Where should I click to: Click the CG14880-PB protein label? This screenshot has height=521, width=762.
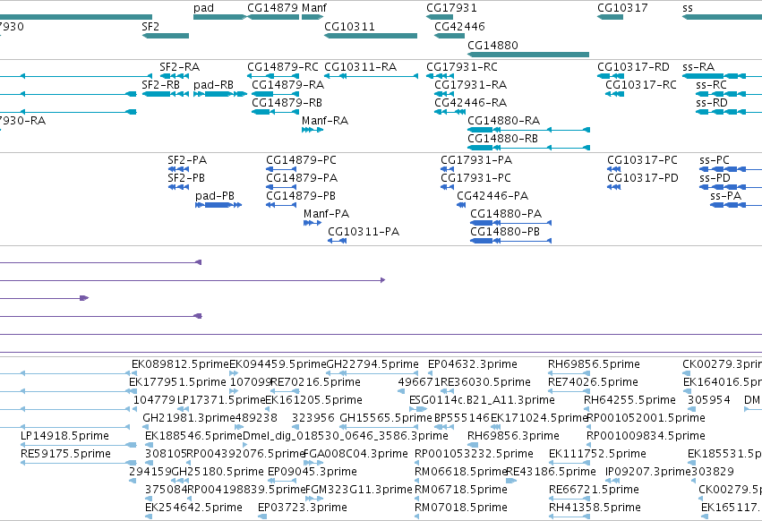click(x=505, y=232)
